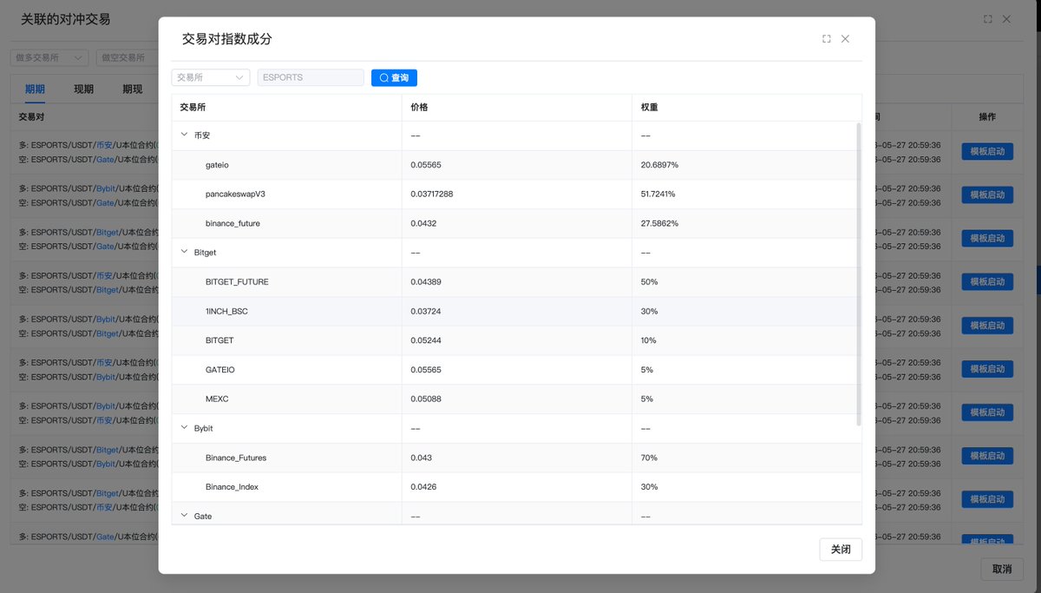Open the 交易所 dropdown filter
The image size is (1041, 593).
(211, 77)
